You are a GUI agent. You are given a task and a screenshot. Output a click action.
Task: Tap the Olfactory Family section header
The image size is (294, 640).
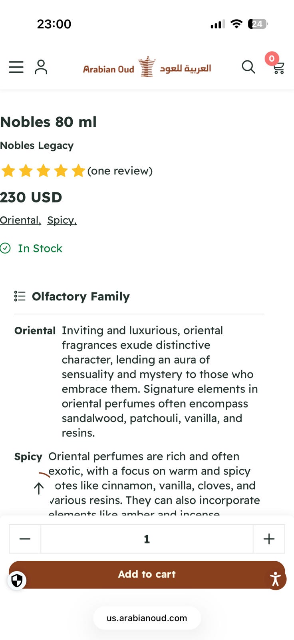coord(81,296)
